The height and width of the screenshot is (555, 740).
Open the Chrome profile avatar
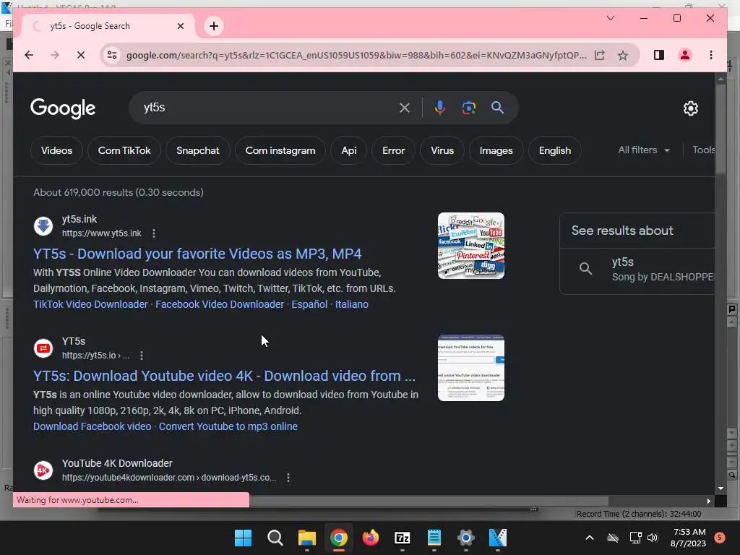click(685, 55)
